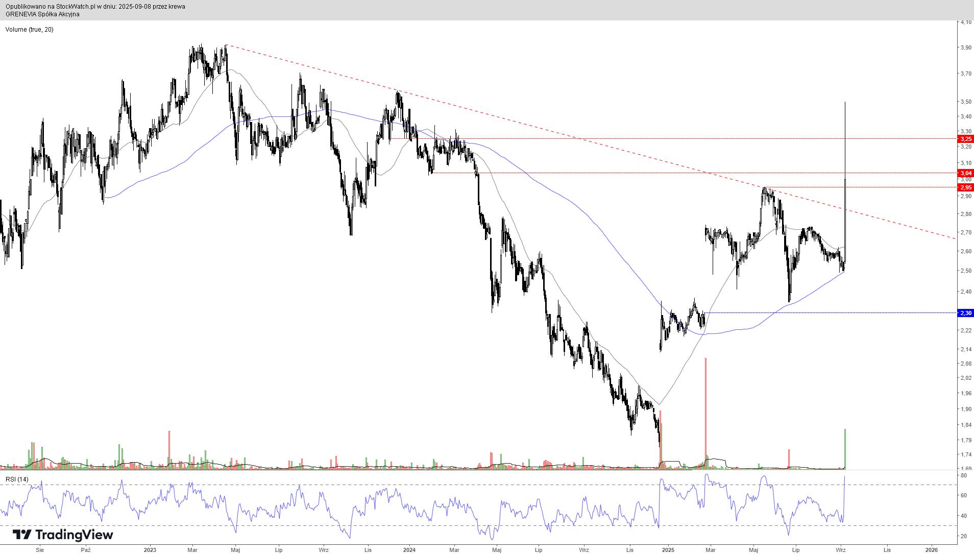Click the RSI 80 level on the scale
This screenshot has height=554, width=974.
[963, 475]
